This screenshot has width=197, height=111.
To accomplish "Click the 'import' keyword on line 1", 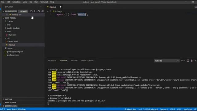I will 59,14.
